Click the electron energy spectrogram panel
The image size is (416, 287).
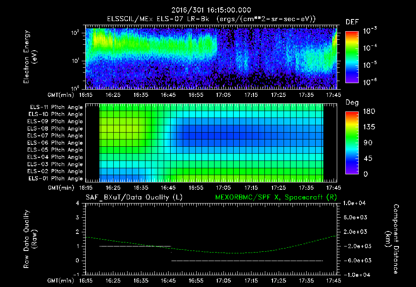(211, 57)
